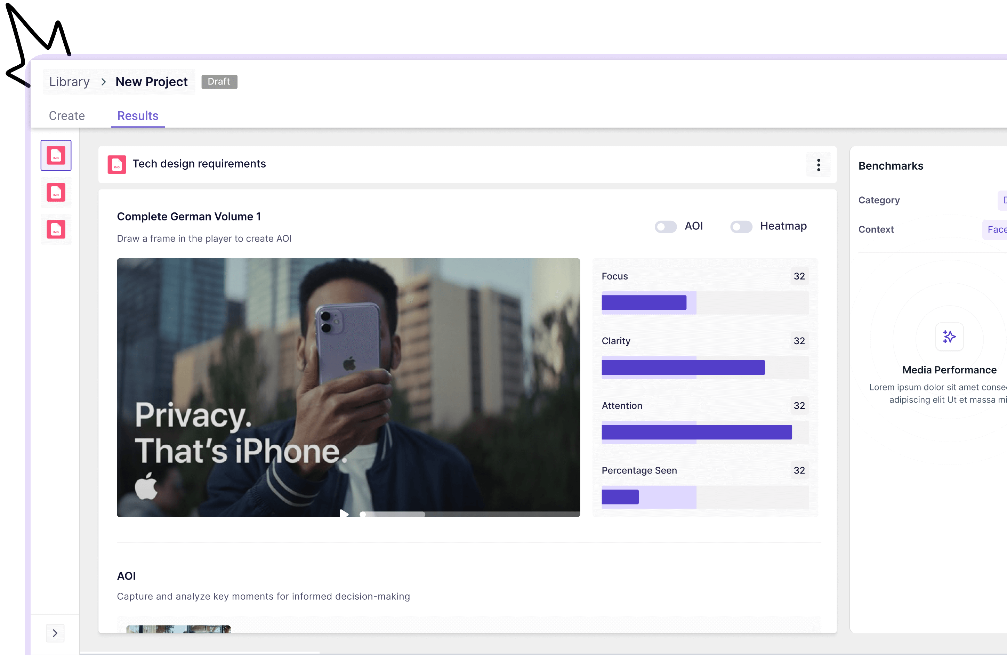Click the Percentage Seen score bar
The width and height of the screenshot is (1007, 655).
[705, 497]
